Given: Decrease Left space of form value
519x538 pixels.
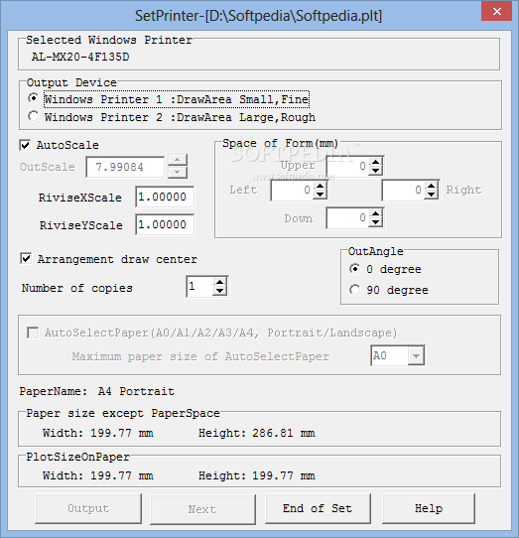Looking at the screenshot, I should 321,195.
